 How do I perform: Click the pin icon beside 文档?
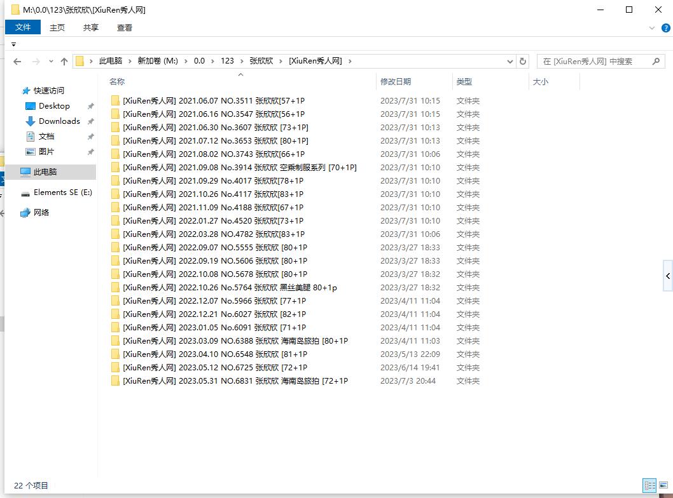[90, 137]
